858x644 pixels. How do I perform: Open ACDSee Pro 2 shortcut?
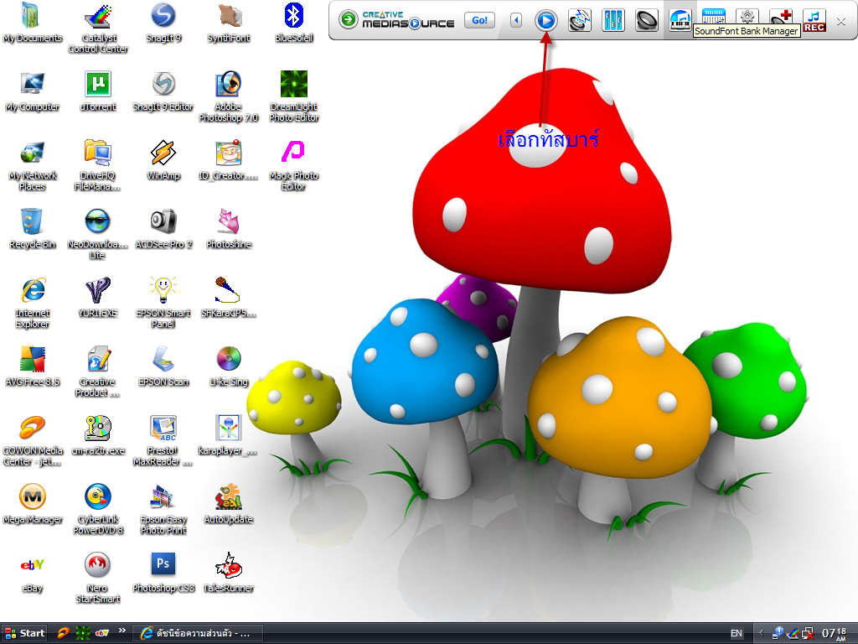point(163,229)
